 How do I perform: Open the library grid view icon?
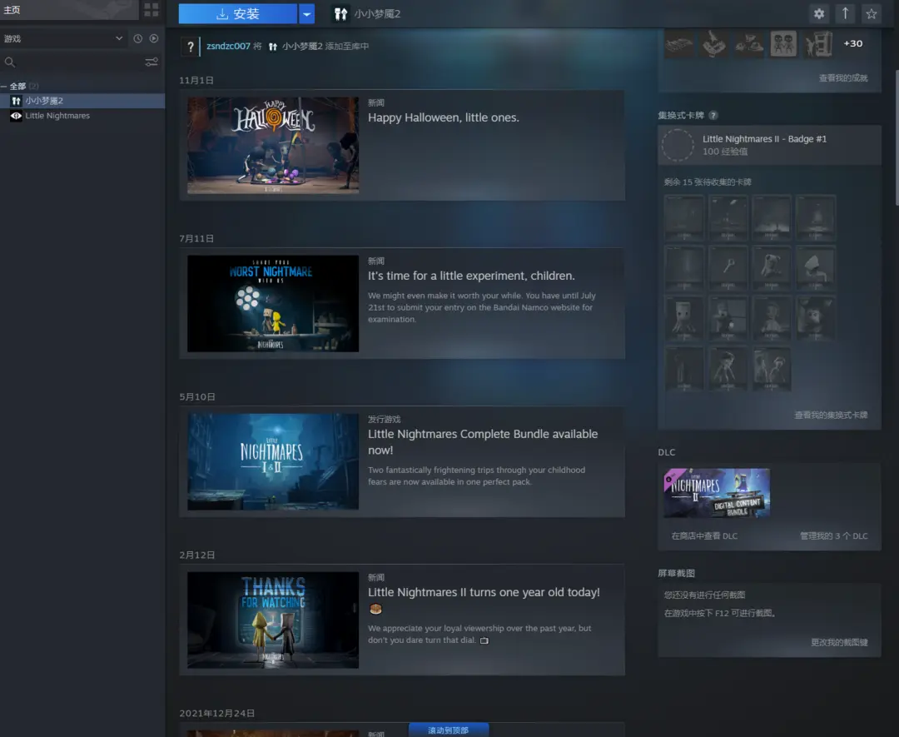click(151, 10)
